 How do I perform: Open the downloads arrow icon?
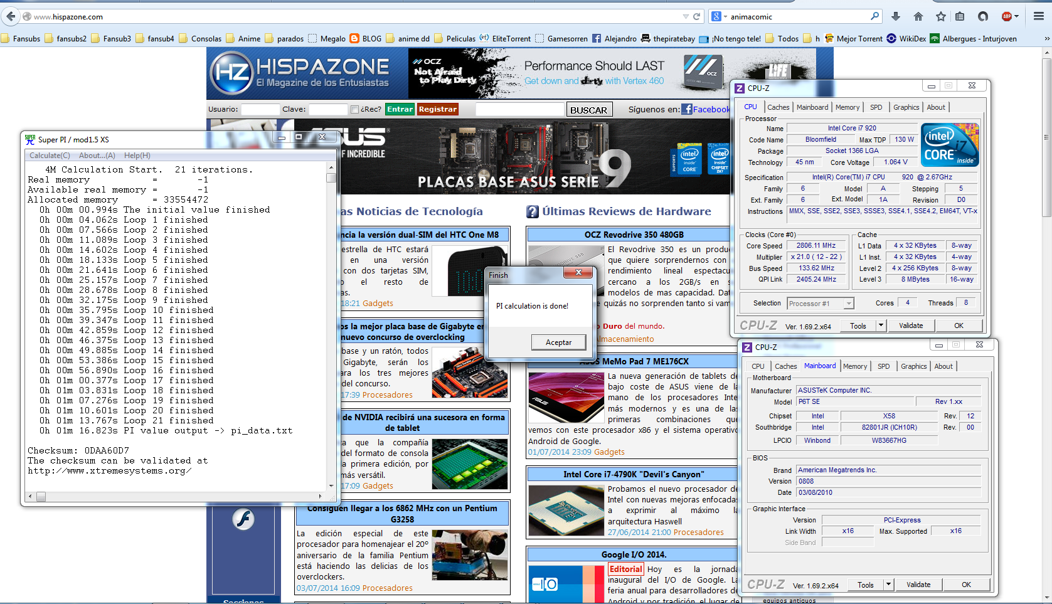(896, 16)
